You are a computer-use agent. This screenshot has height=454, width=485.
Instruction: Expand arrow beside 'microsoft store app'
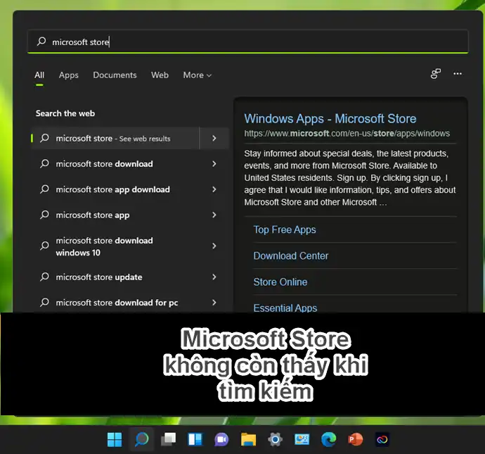[x=214, y=215]
